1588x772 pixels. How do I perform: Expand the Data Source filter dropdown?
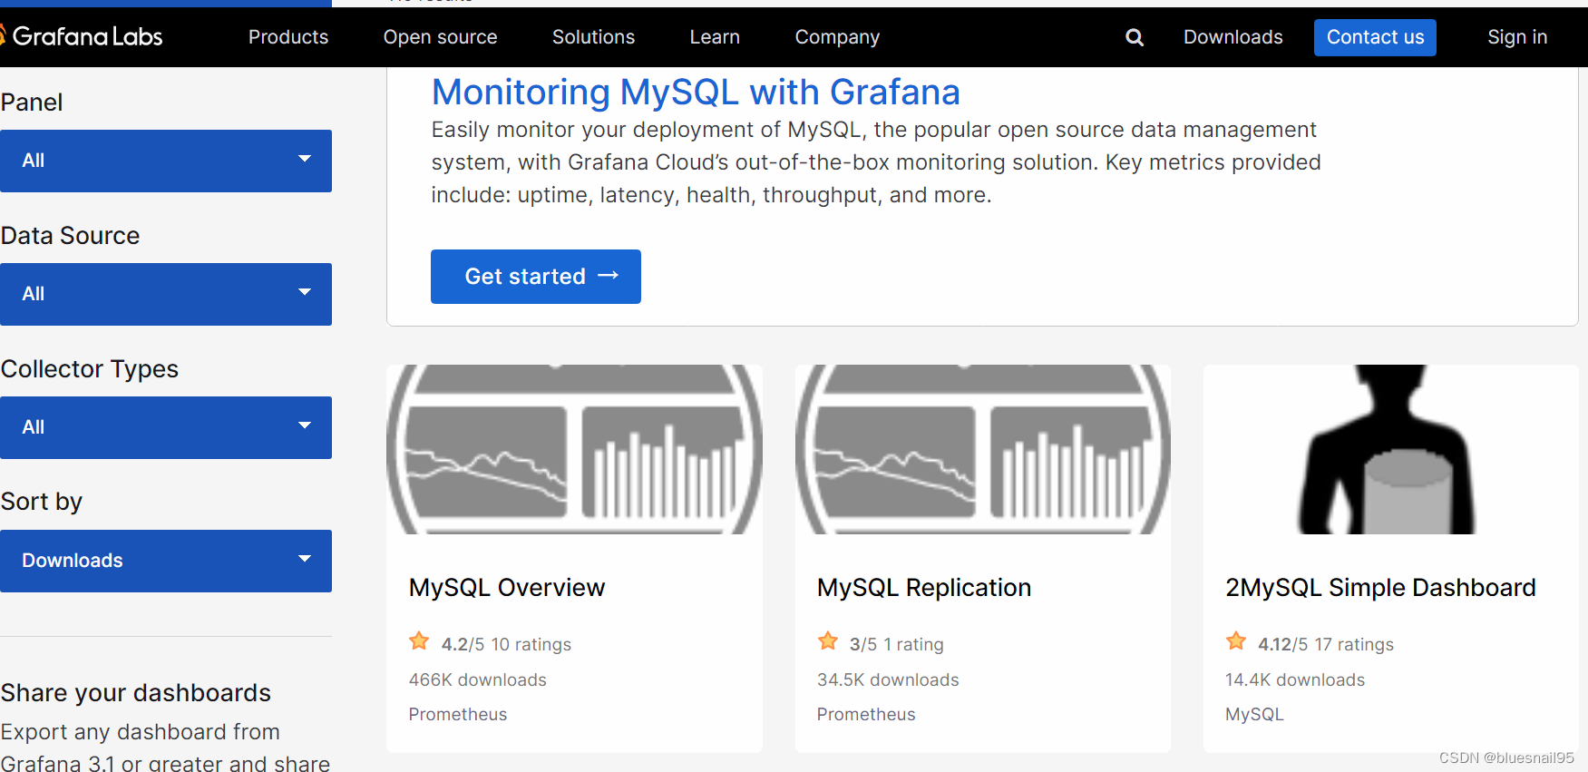[x=166, y=294]
